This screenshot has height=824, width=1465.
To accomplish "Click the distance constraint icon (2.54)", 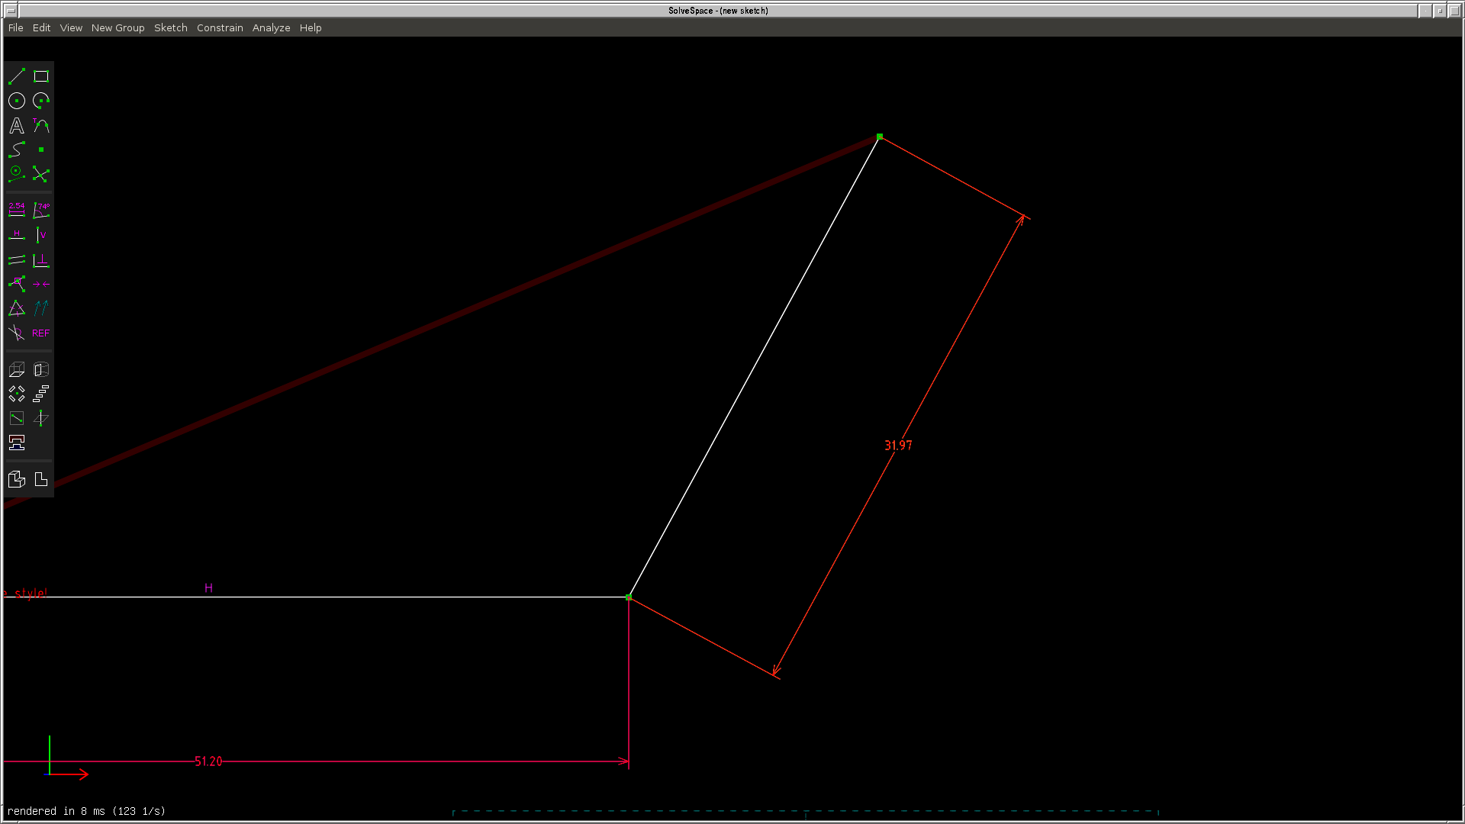I will (x=17, y=210).
